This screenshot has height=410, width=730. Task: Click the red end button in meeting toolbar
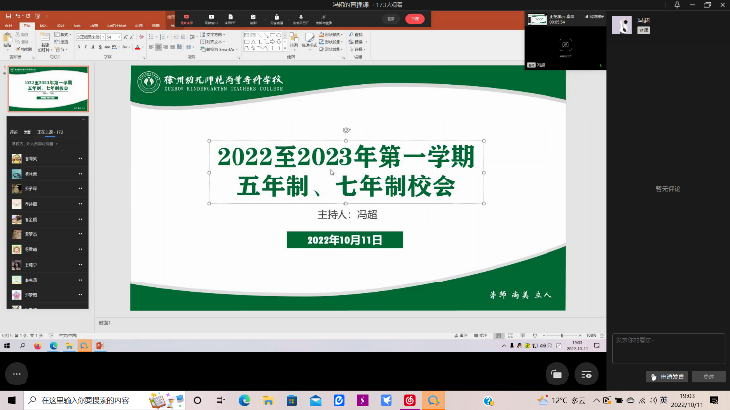click(x=416, y=18)
